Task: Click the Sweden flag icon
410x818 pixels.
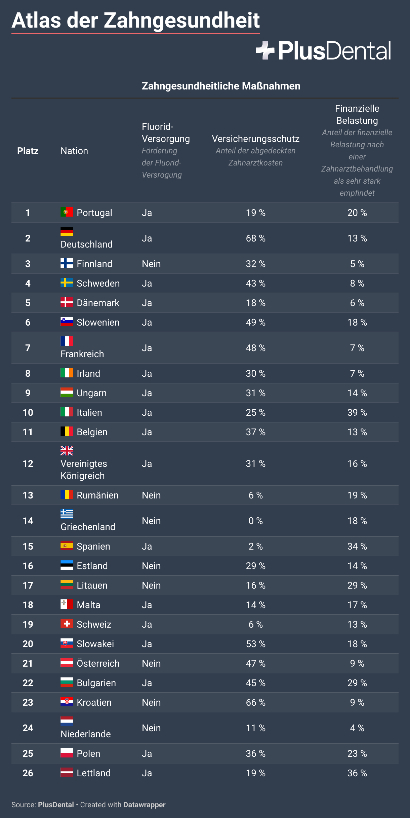Action: pos(67,283)
